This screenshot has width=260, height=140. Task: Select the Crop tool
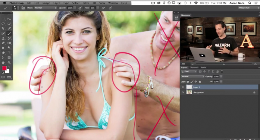coord(3,29)
